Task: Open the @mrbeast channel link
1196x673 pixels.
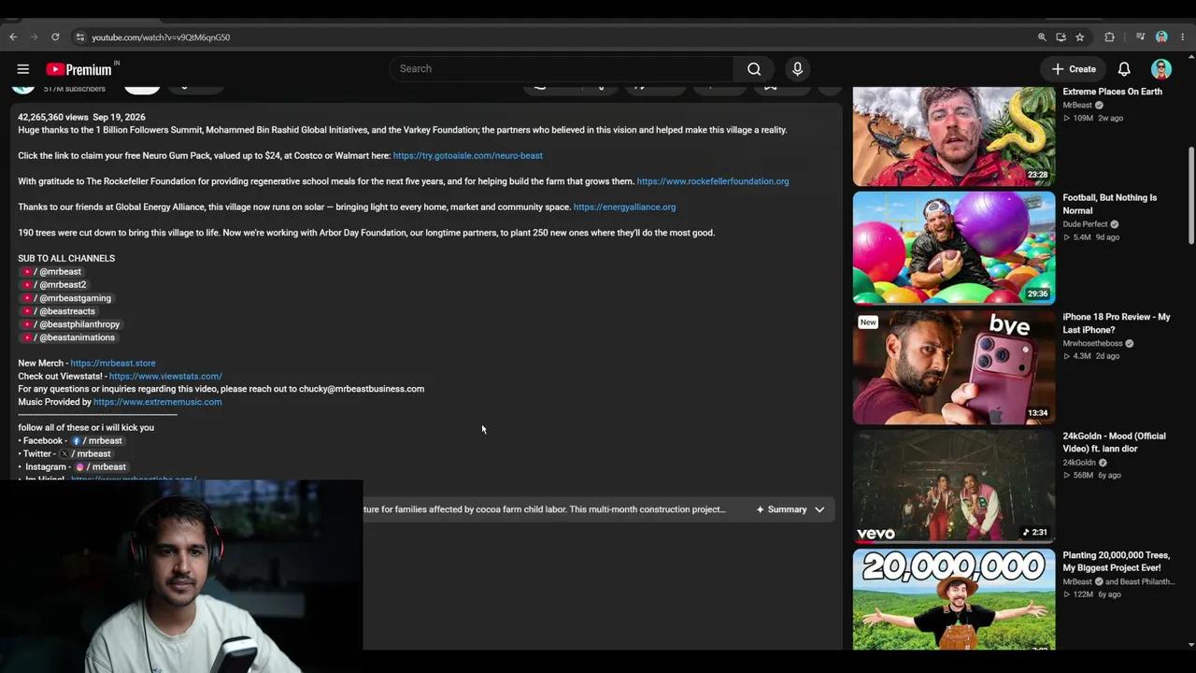Action: coord(53,272)
